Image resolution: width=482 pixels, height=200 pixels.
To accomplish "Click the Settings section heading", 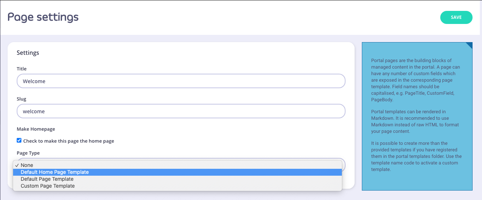I will (x=28, y=53).
